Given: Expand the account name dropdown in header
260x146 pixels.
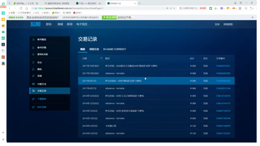Looking at the screenshot, I should coord(229,24).
